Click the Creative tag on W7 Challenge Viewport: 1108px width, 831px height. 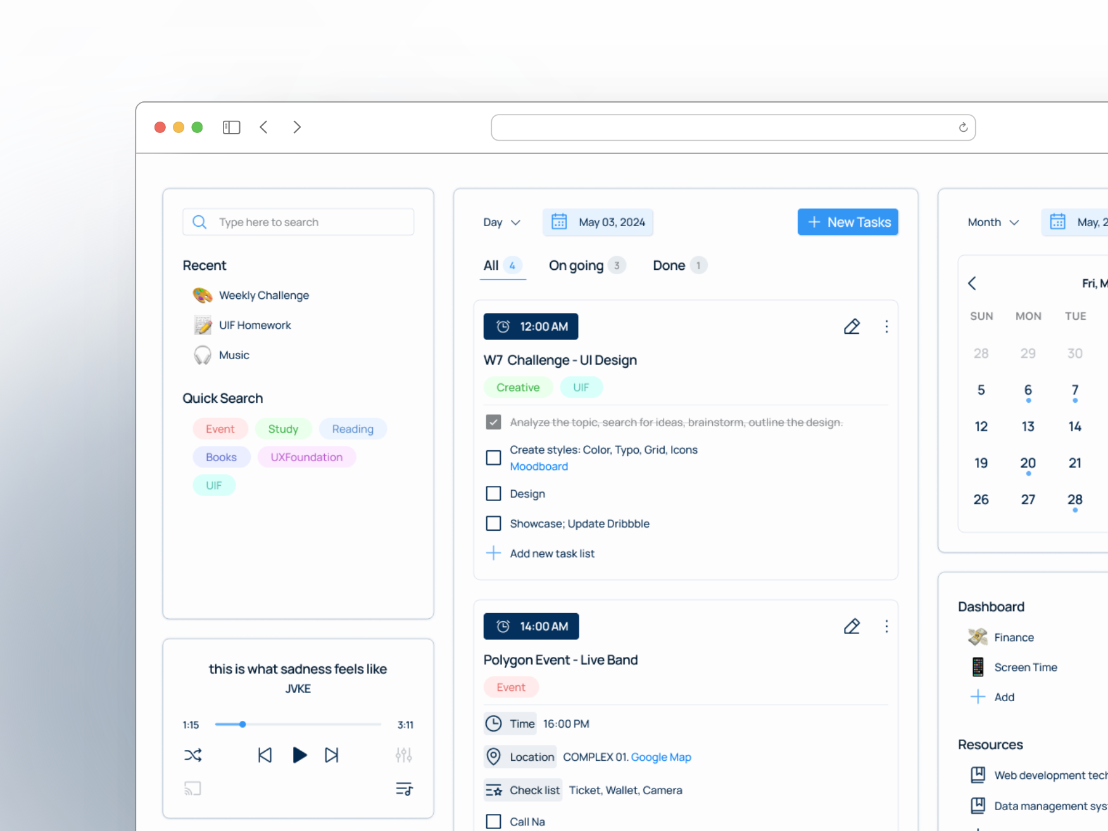click(x=518, y=387)
